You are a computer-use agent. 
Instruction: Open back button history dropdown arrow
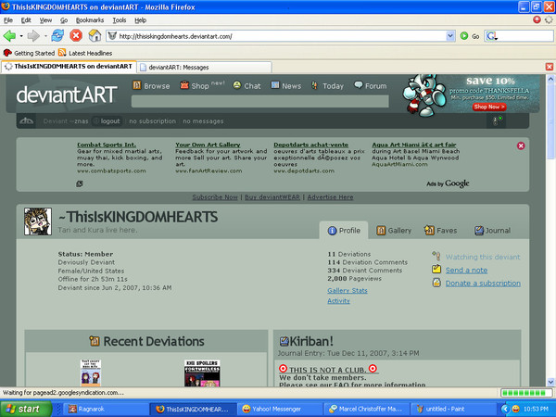(21, 36)
